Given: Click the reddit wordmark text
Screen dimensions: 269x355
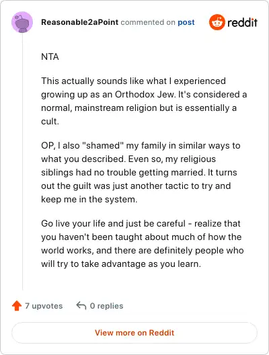Looking at the screenshot, I should 242,22.
